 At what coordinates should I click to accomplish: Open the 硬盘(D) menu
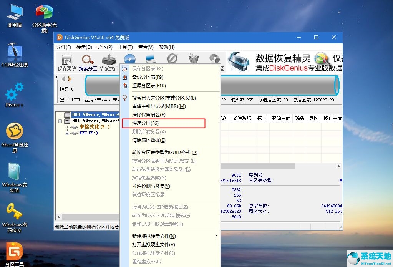[84, 47]
